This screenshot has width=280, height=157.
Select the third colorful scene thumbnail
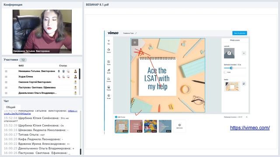point(150,126)
